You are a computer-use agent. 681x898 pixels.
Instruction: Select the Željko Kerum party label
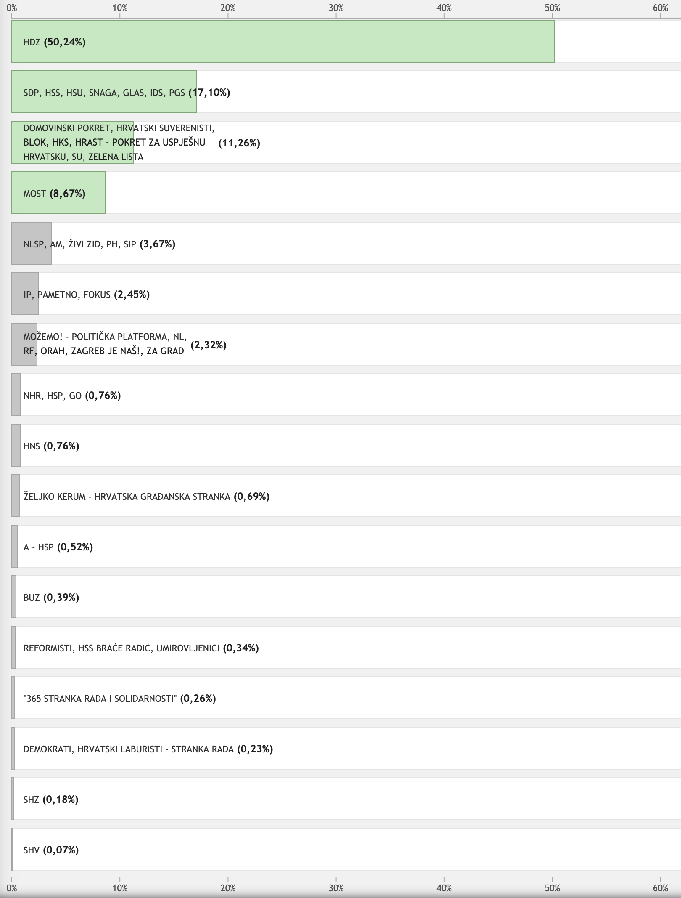tap(146, 497)
